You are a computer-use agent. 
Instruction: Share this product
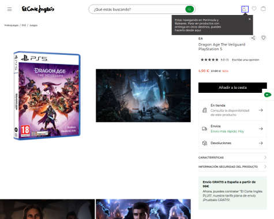pyautogui.click(x=253, y=38)
